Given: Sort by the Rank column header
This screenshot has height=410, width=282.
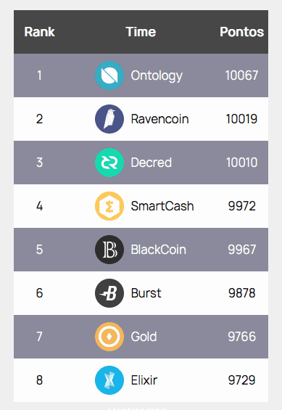Looking at the screenshot, I should click(x=39, y=32).
